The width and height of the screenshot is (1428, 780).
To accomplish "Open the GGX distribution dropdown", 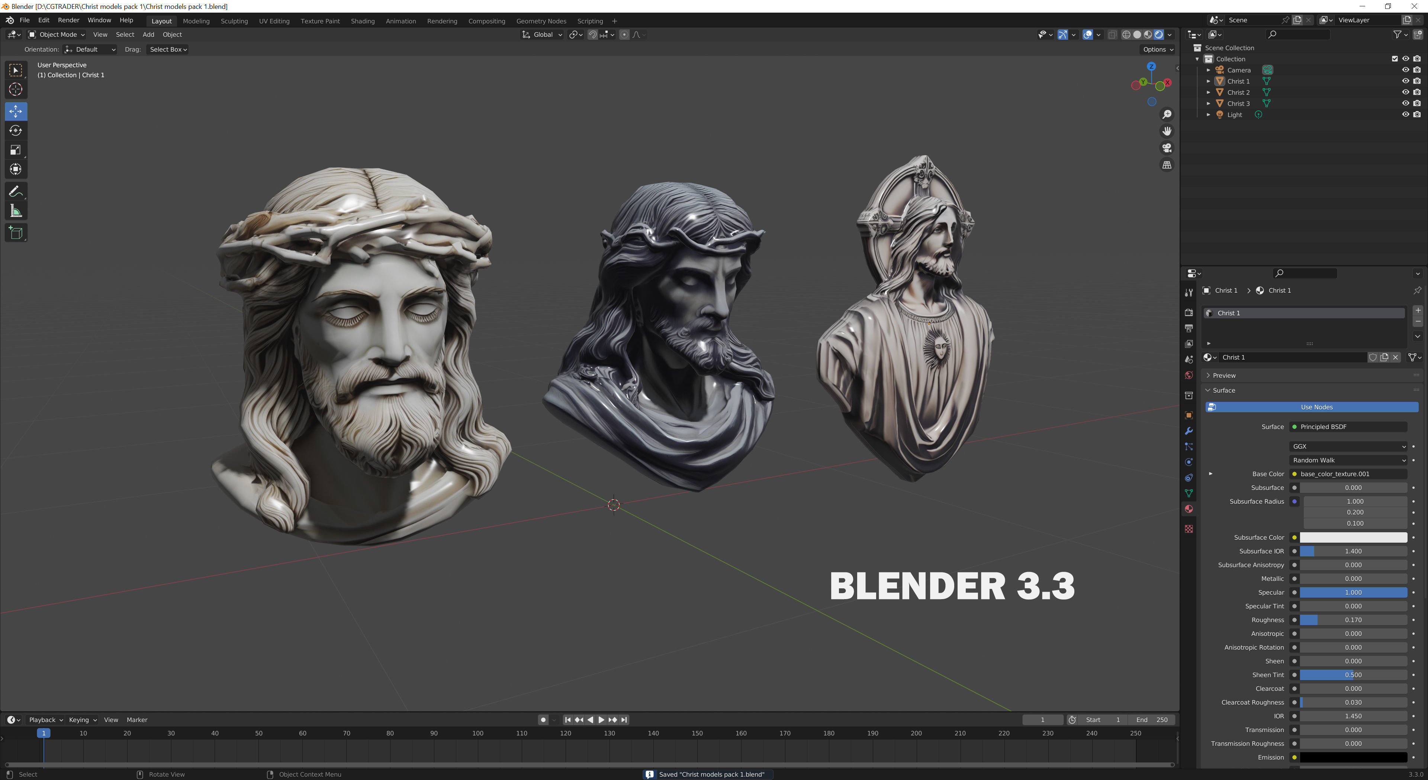I will coord(1348,446).
